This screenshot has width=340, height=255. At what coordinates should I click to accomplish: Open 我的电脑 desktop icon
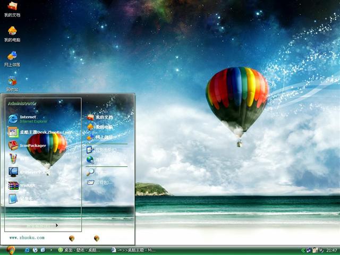[x=12, y=34]
